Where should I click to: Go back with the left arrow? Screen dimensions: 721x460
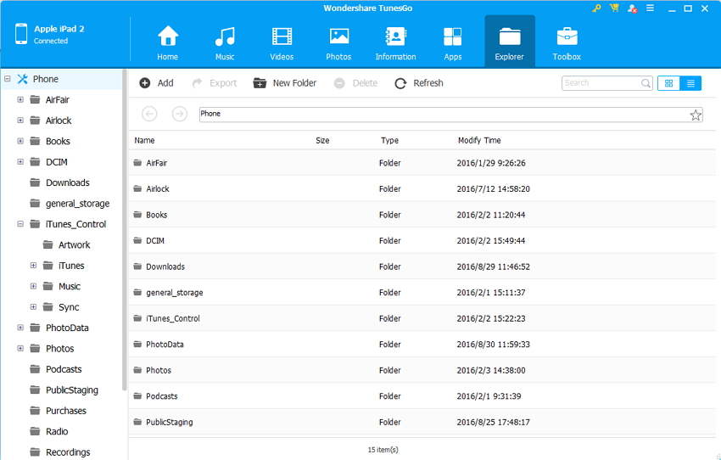[149, 114]
